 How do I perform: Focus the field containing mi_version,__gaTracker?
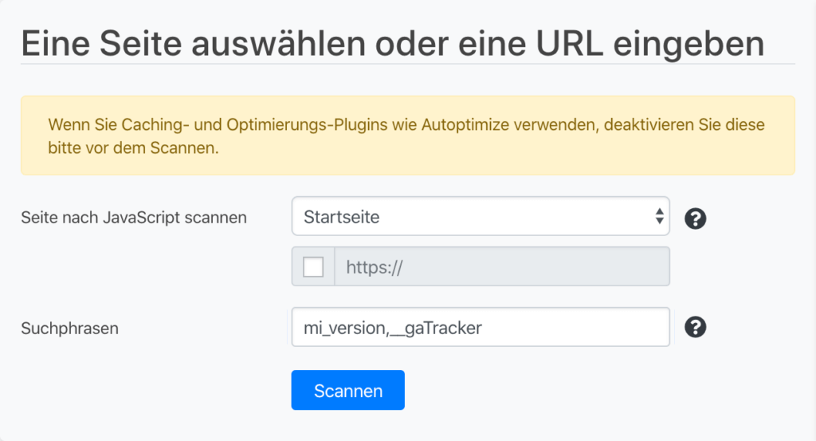pyautogui.click(x=481, y=327)
